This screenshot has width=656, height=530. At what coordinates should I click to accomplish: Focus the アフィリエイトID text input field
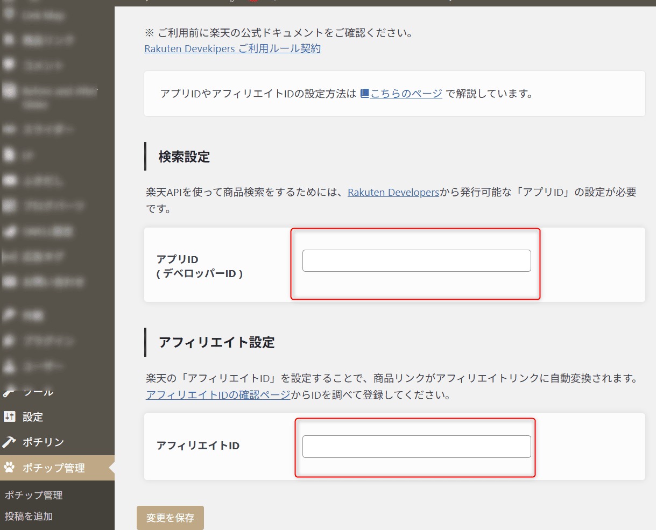tap(417, 447)
